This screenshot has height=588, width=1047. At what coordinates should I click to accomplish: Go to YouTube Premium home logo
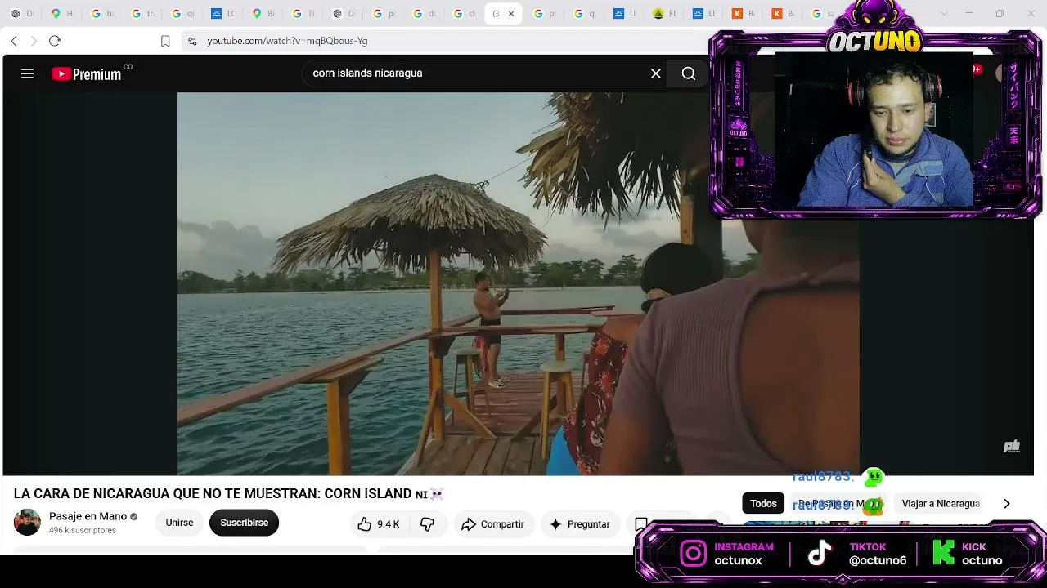86,74
